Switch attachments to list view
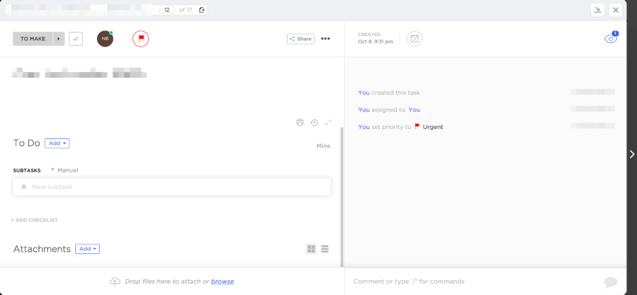Image resolution: width=637 pixels, height=295 pixels. point(325,249)
